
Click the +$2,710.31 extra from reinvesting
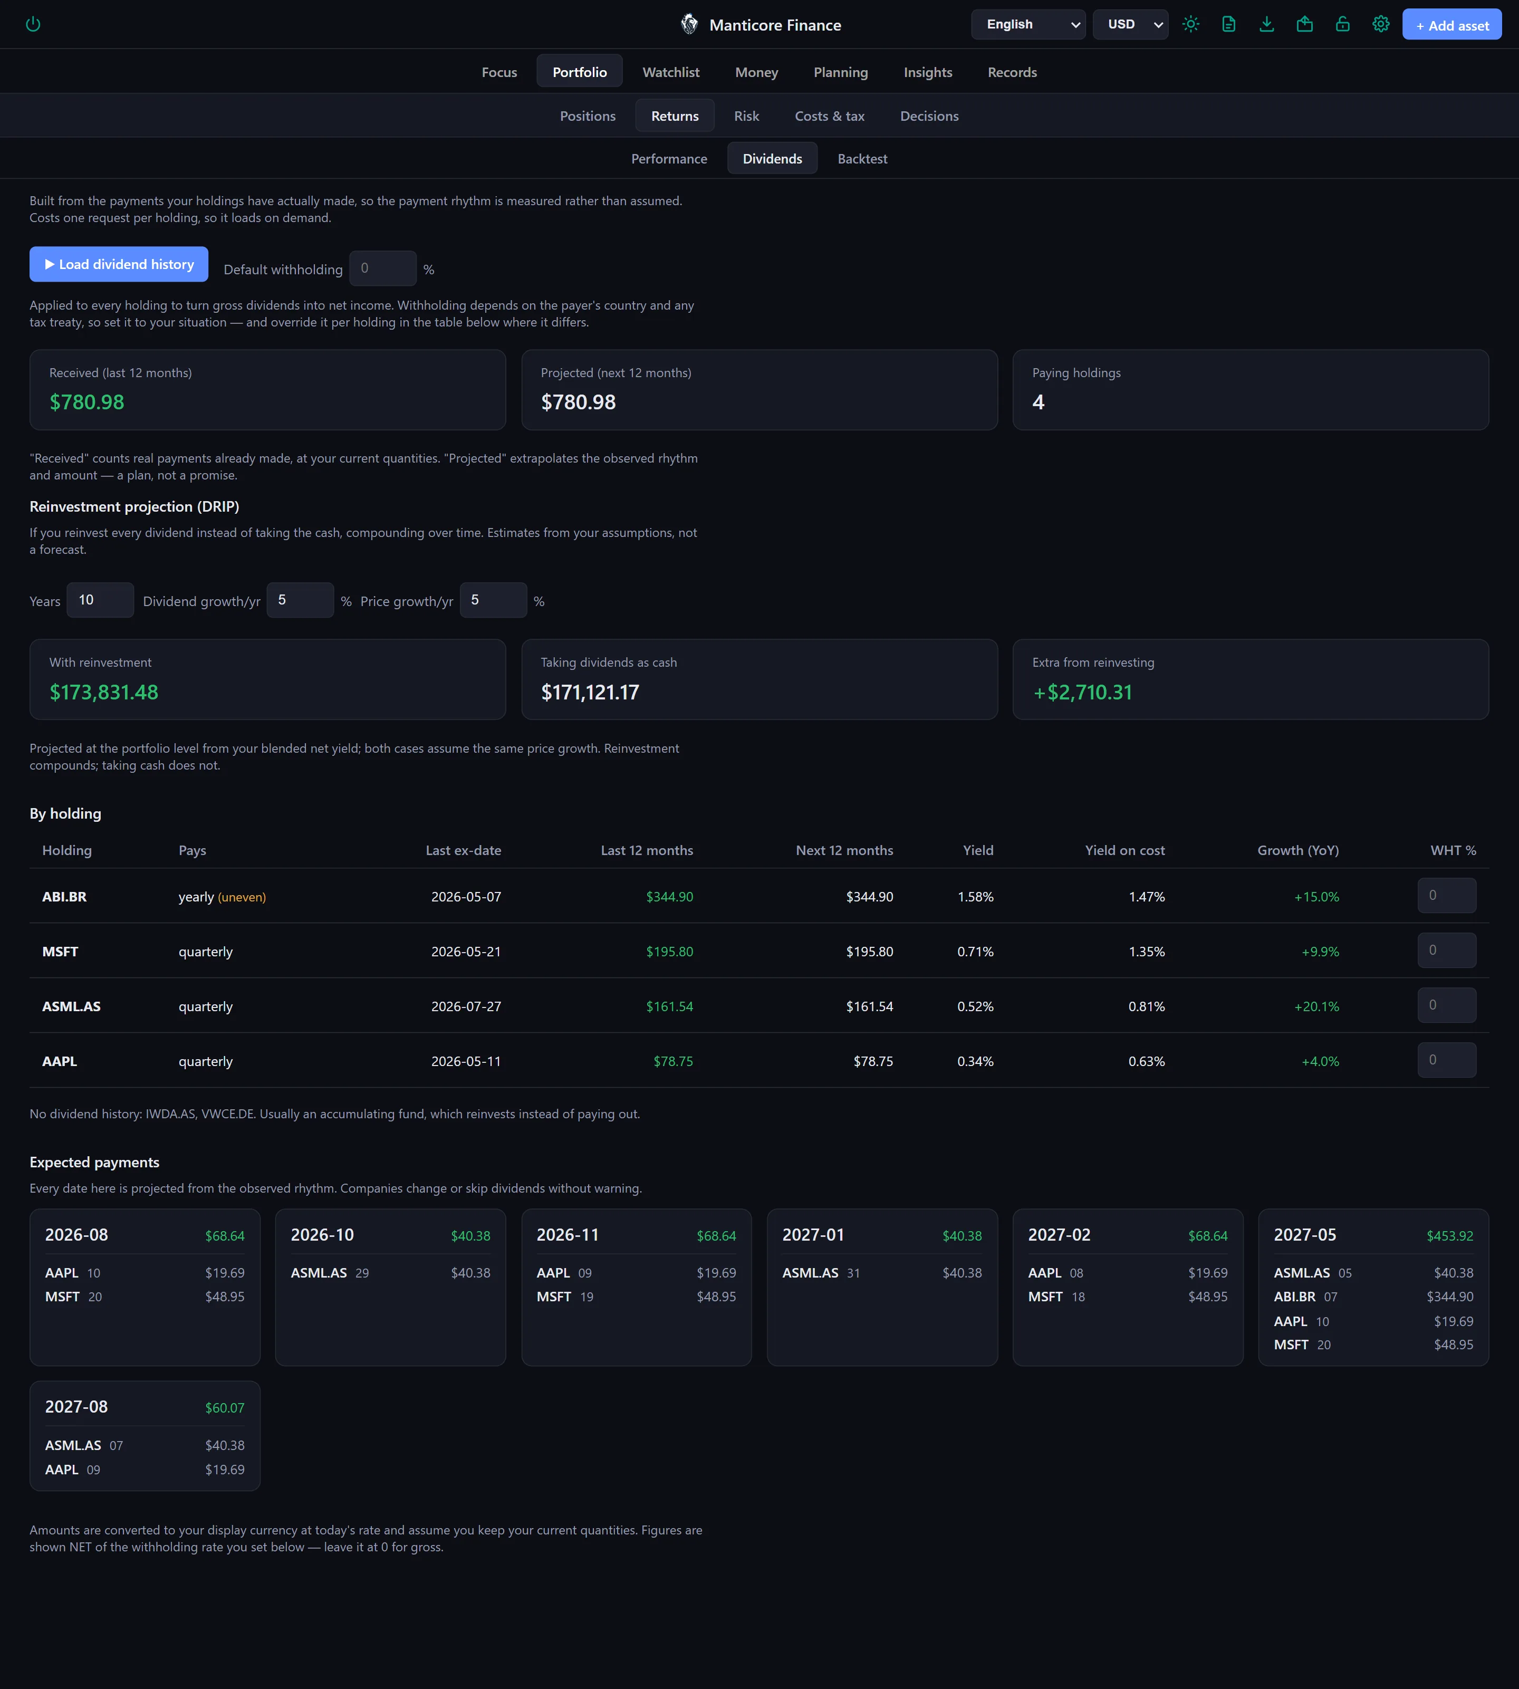(x=1082, y=692)
